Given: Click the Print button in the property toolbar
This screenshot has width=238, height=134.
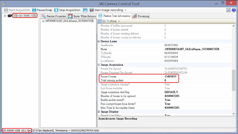Looking at the screenshot, I should [112, 21].
